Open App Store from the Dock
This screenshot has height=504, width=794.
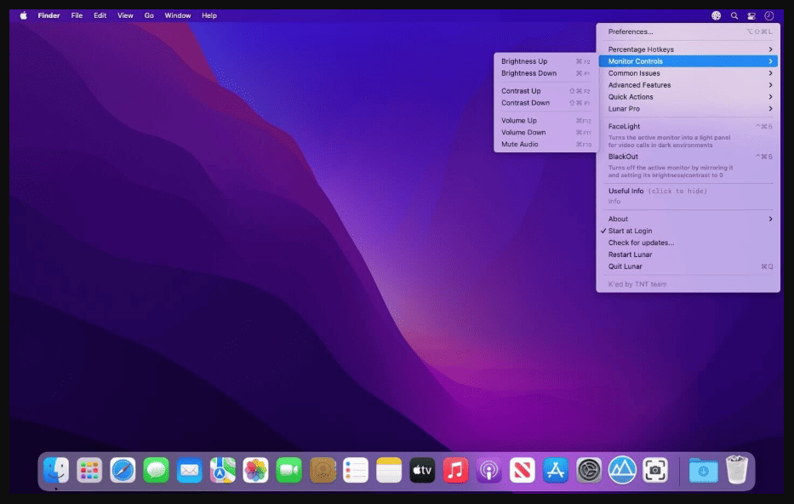pyautogui.click(x=556, y=470)
